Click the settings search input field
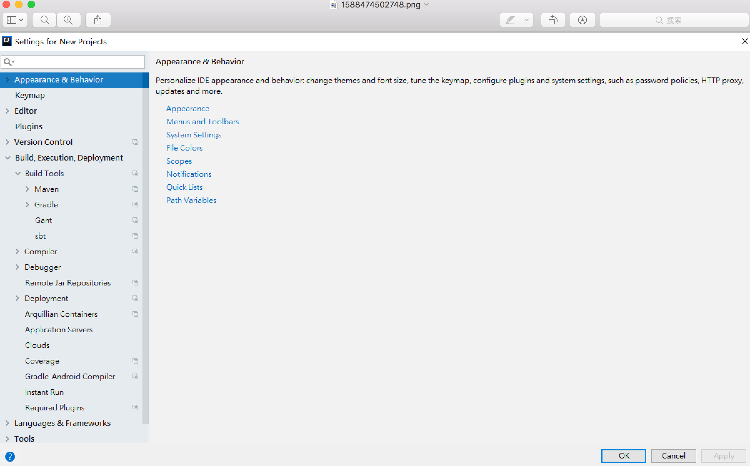The image size is (750, 466). pos(78,62)
